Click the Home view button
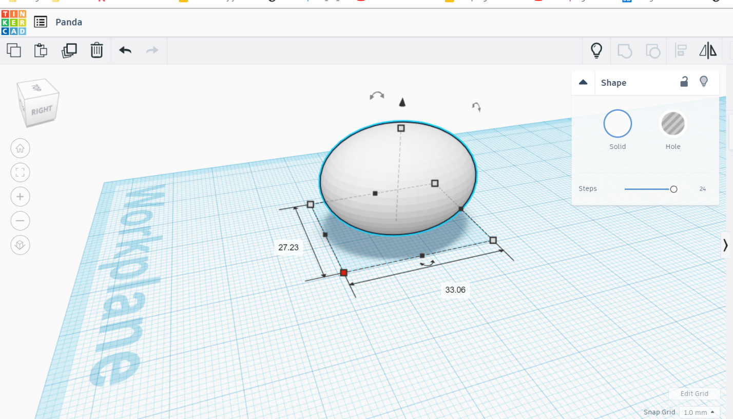The width and height of the screenshot is (733, 419). [20, 148]
